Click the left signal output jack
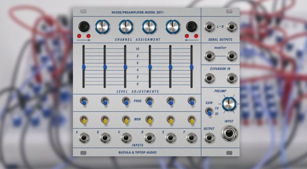Viewport: 307px width, 169px height. pyautogui.click(x=209, y=27)
